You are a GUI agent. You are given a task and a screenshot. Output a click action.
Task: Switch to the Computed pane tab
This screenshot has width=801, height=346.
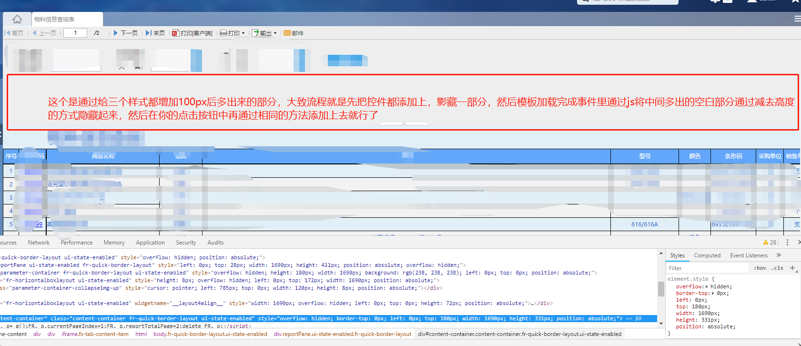[707, 255]
